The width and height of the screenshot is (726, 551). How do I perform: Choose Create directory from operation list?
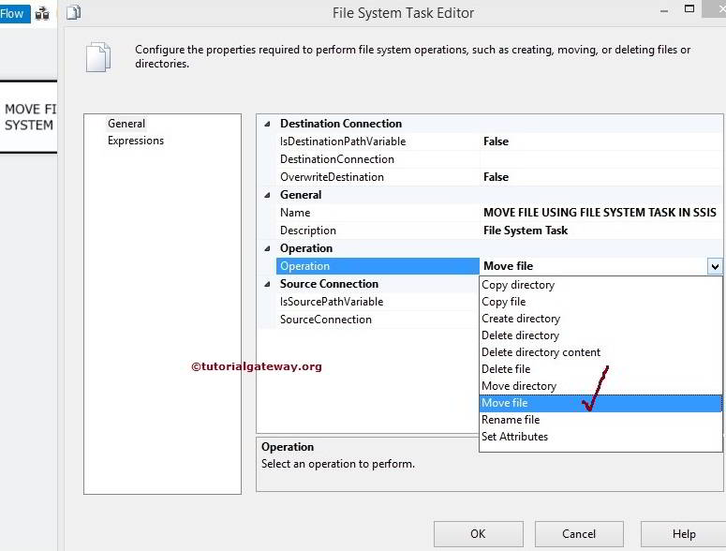[600, 319]
